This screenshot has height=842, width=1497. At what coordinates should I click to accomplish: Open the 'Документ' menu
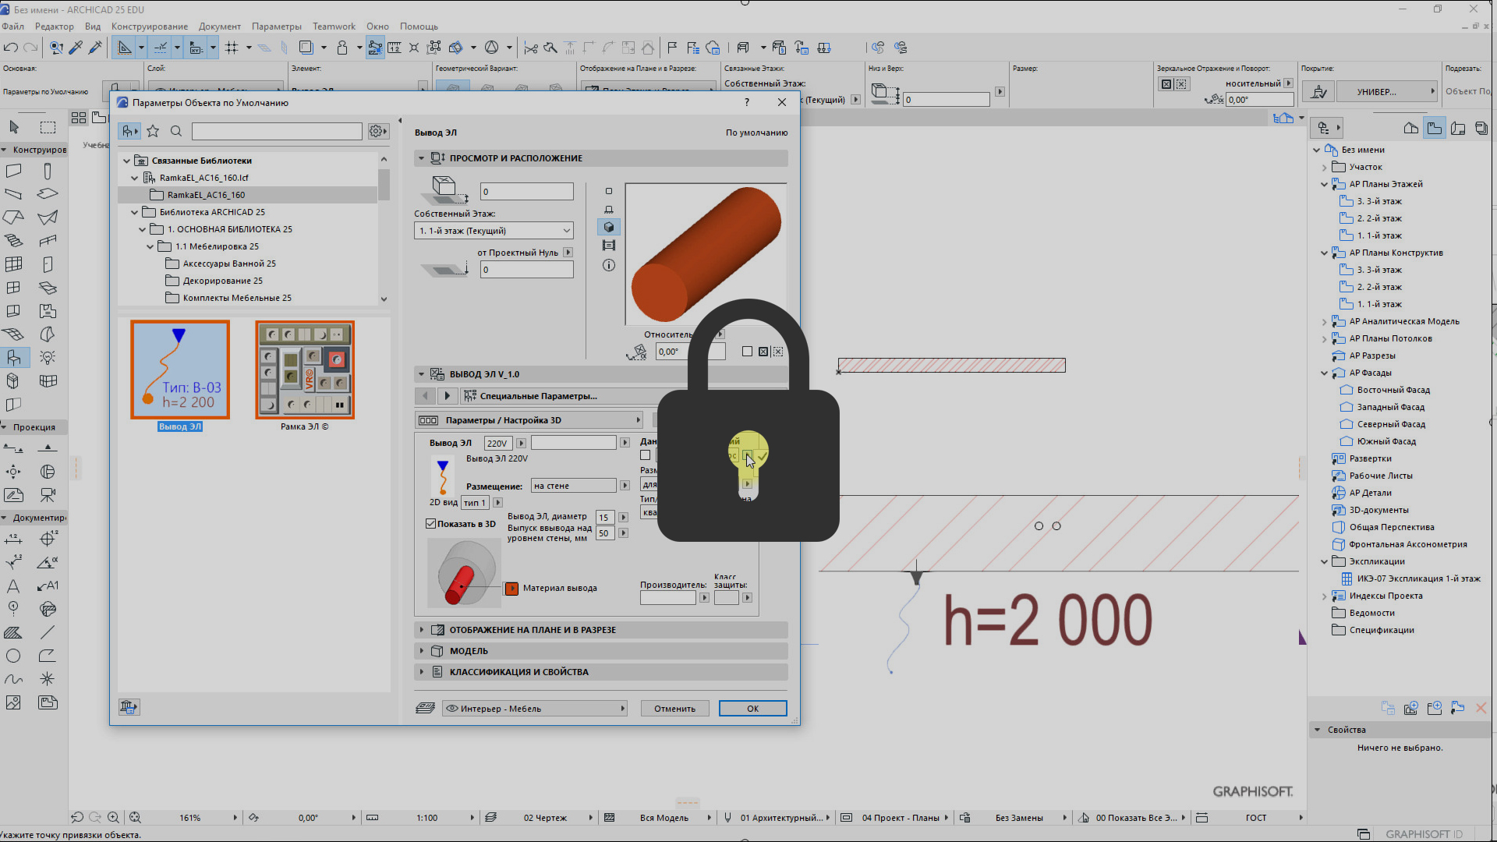(x=220, y=27)
